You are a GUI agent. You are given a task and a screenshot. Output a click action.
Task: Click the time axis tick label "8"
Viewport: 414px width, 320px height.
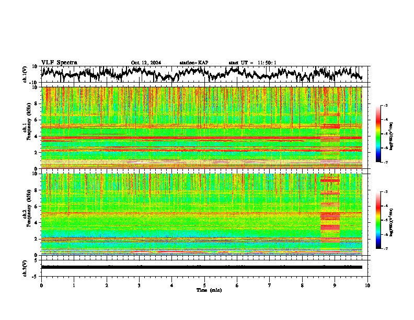[x=302, y=285]
